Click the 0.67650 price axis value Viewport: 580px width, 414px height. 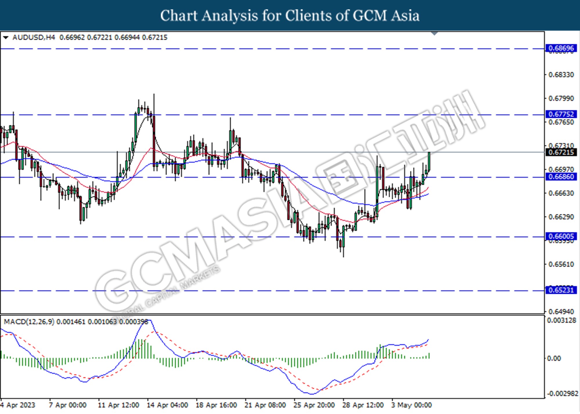(x=561, y=122)
